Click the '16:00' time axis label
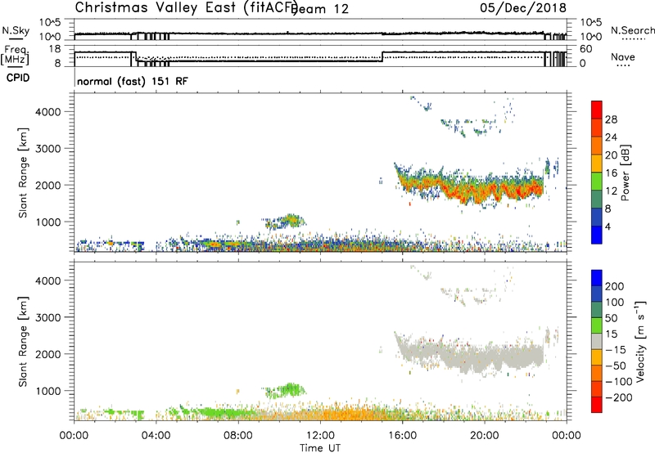This screenshot has height=453, width=655. click(402, 436)
